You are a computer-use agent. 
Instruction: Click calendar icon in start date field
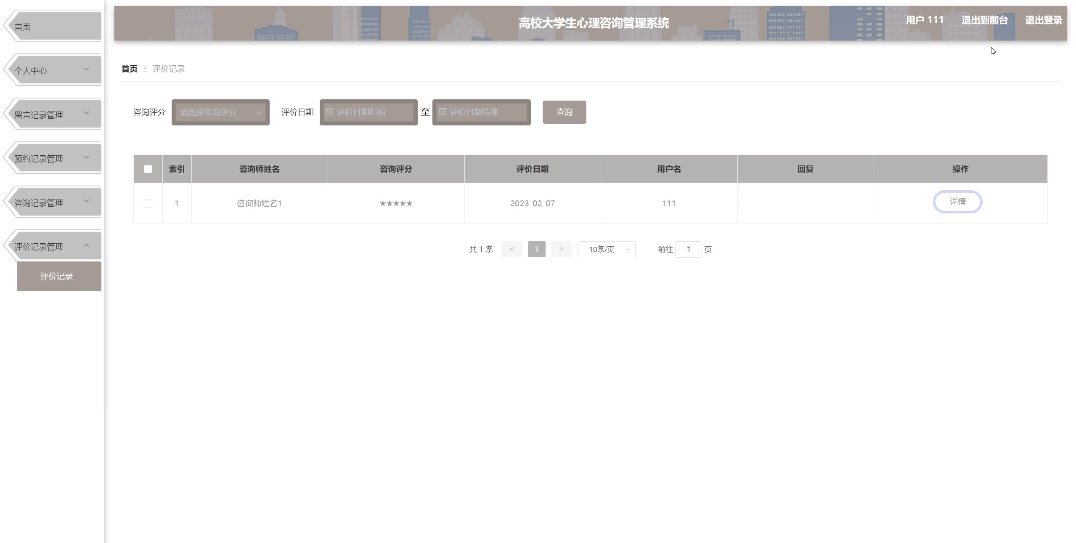(329, 112)
